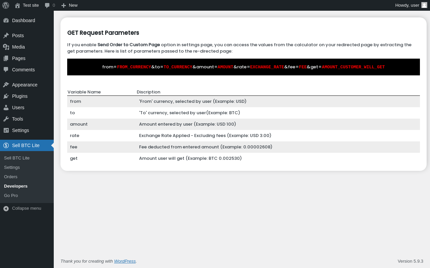
Task: Select the Go Pro submenu item
Action: [11, 195]
